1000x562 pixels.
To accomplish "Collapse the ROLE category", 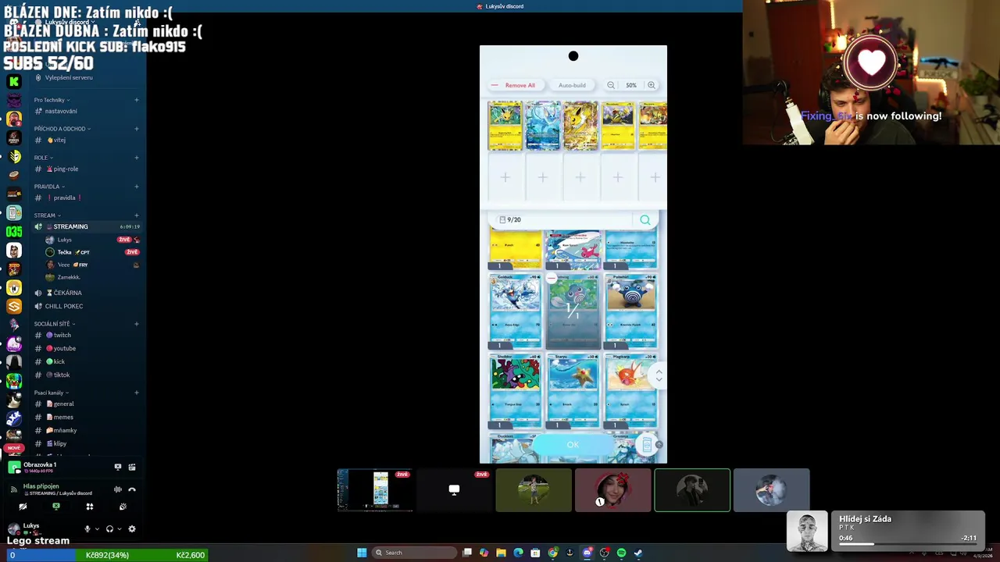I will (44, 158).
